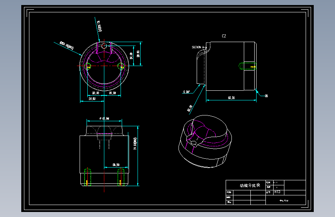This screenshot has height=217, width=335.
Task: Select the 'H13' material text in the title block
Action: pyautogui.click(x=277, y=192)
